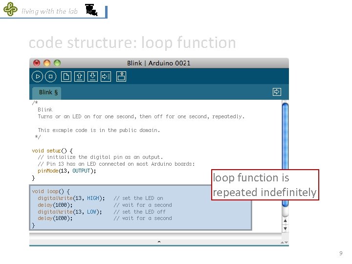Click 'digitalWrite(13, LOW);' code
This screenshot has width=352, height=264.
(69, 212)
